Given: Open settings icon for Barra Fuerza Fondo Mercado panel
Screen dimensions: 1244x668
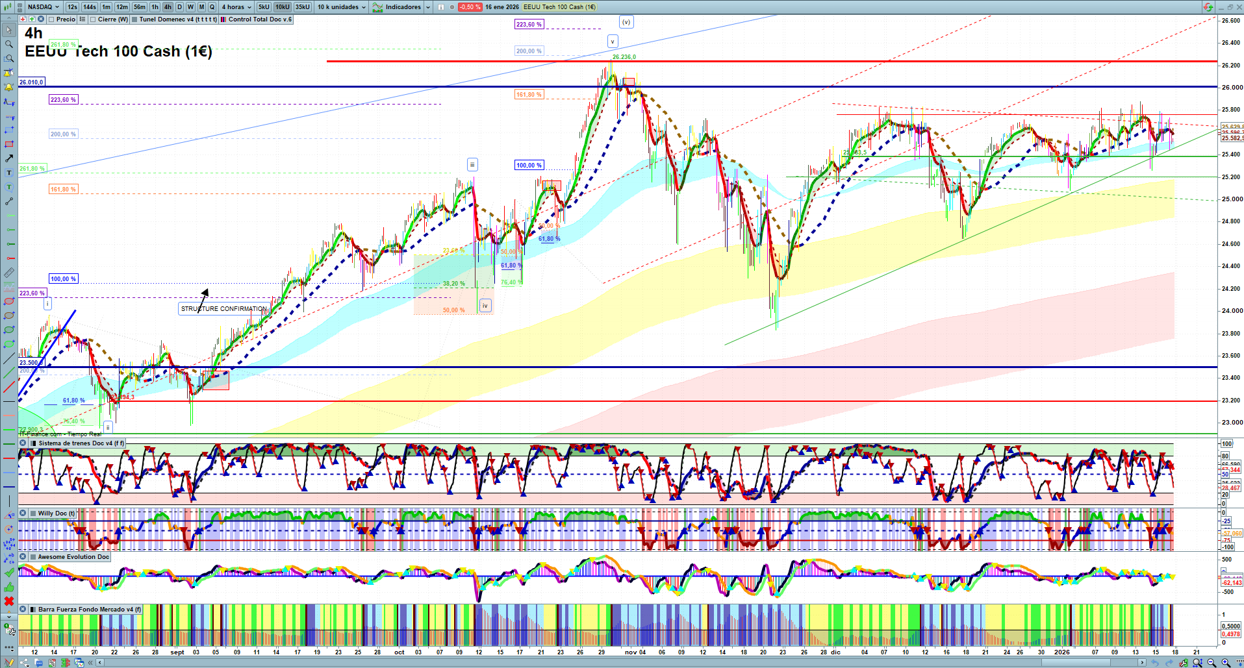Looking at the screenshot, I should click(23, 610).
